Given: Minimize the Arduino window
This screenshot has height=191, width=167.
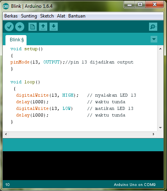Looking at the screenshot, I should click(x=130, y=5).
